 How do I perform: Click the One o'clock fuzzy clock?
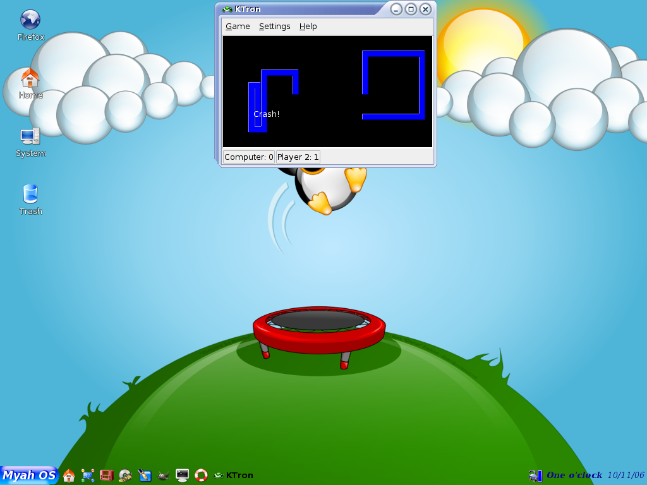(574, 475)
